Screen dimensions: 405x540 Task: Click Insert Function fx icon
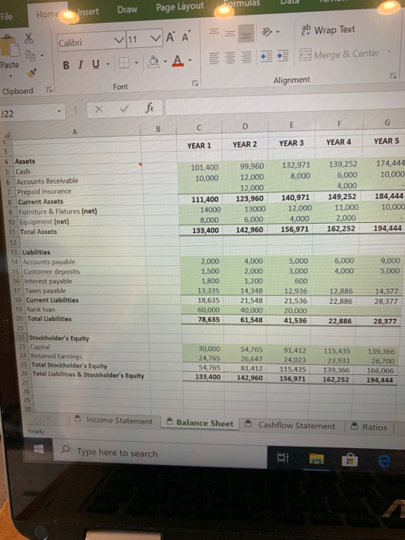150,107
